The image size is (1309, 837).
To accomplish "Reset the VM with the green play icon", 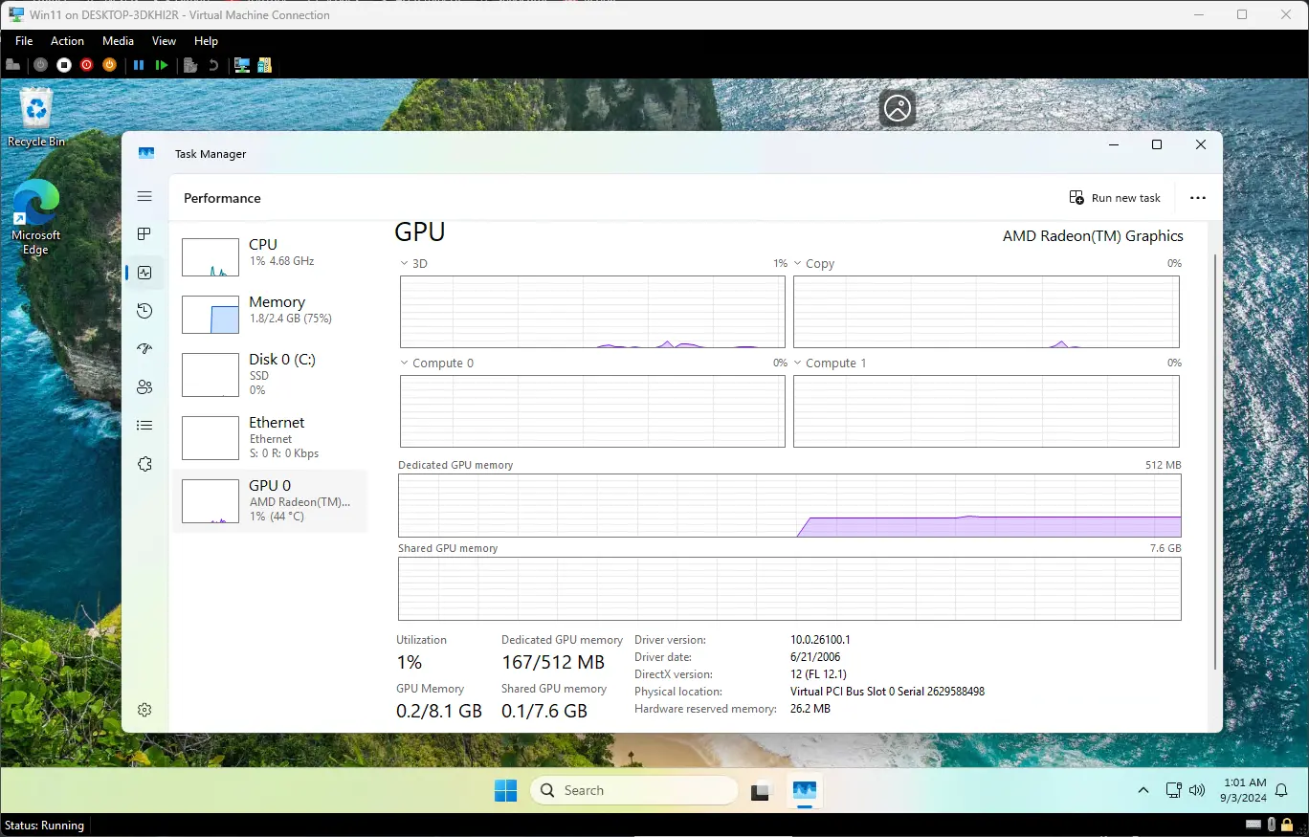I will [x=162, y=65].
